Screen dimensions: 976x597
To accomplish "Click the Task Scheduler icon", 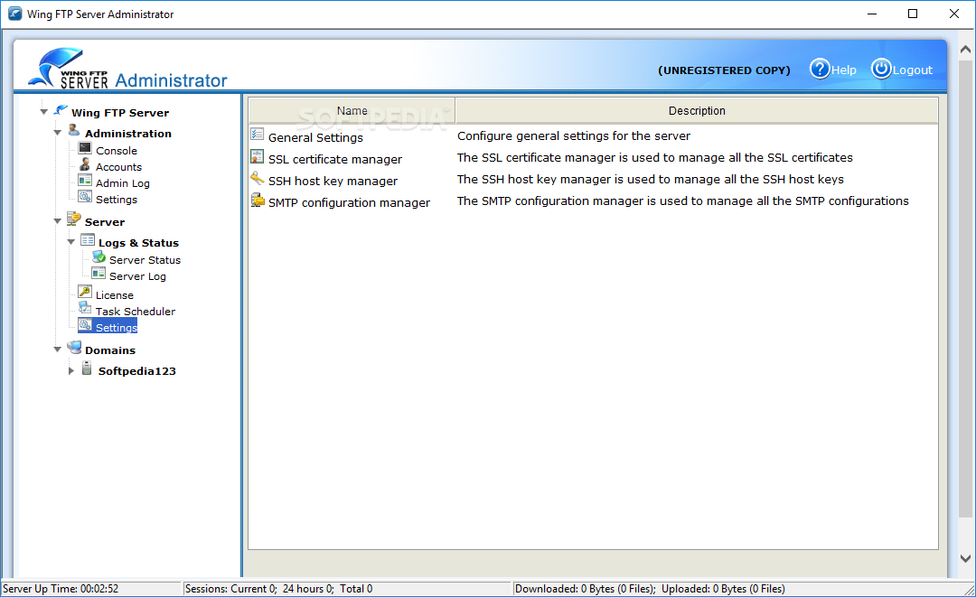I will (x=85, y=308).
